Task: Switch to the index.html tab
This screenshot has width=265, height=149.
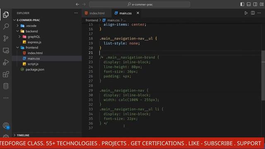Action: 96,13
